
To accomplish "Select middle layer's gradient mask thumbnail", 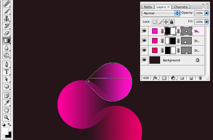I will point(170,41).
